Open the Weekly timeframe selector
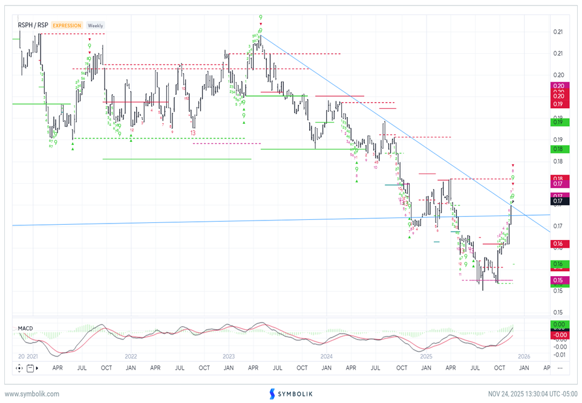The height and width of the screenshot is (403, 582). point(95,25)
